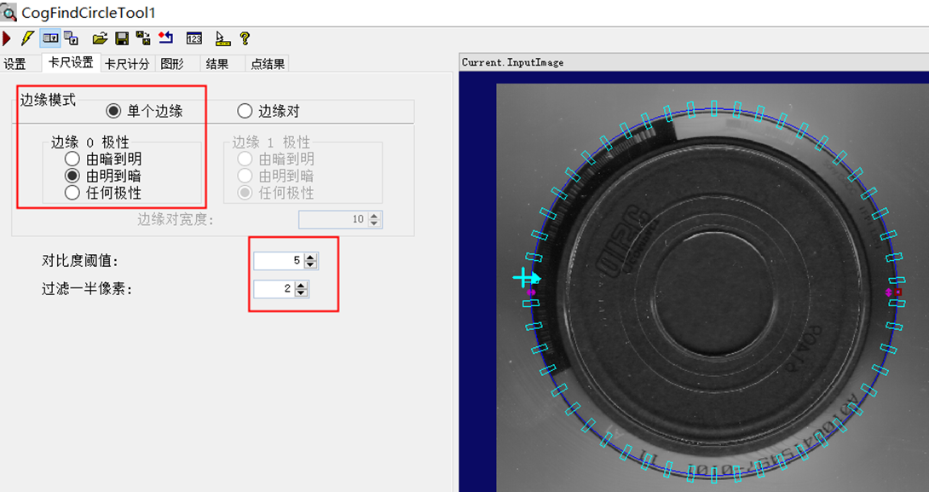This screenshot has height=492, width=929.
Task: View the 点结果 tab
Action: [x=268, y=64]
